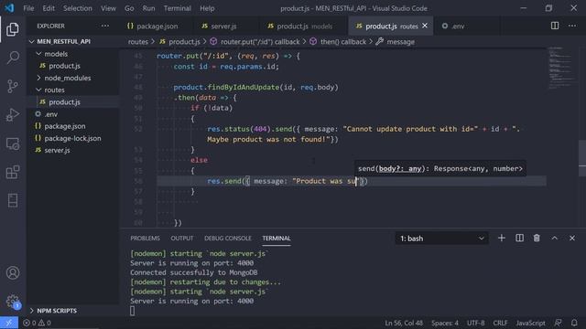Click the message breadcrumb segment

pyautogui.click(x=396, y=42)
